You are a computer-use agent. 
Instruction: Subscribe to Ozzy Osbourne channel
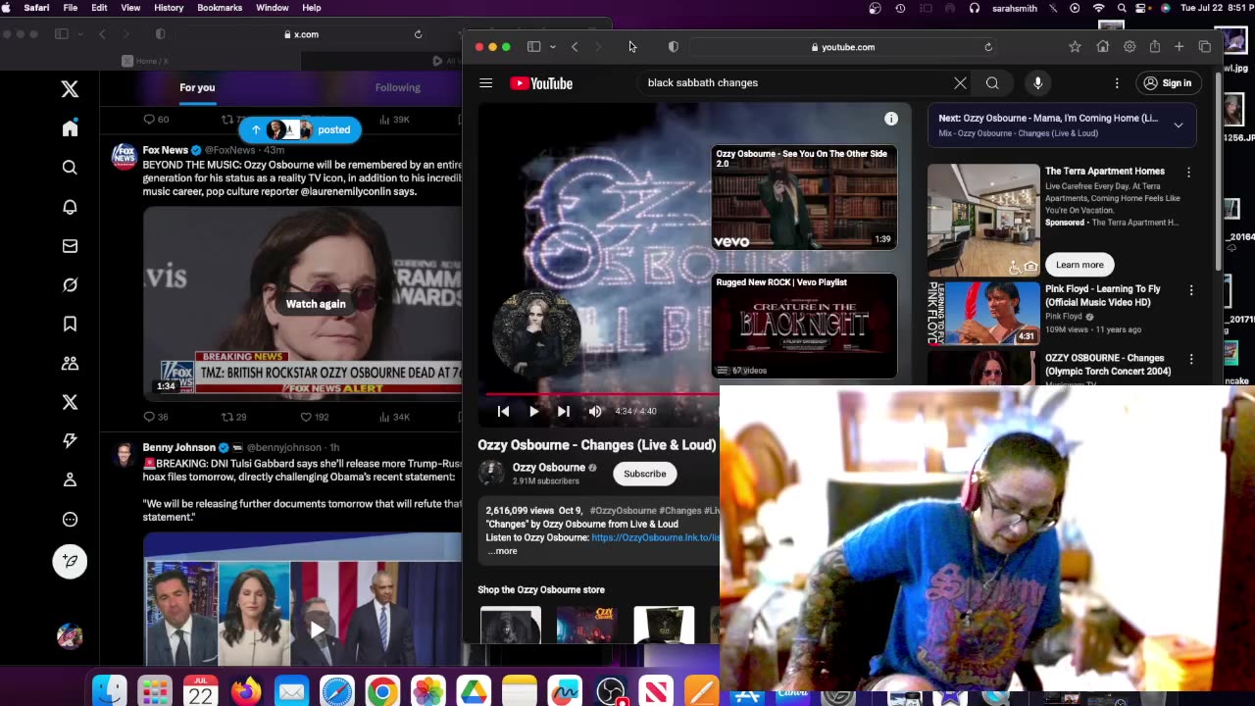click(x=645, y=474)
